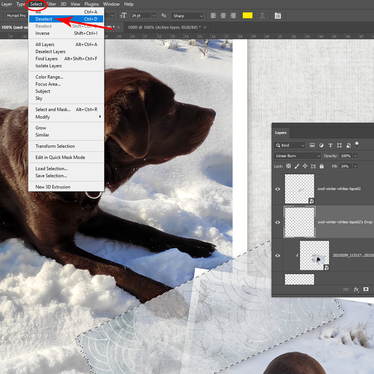
Task: Expand the Opacity slider dropdown arrow
Action: click(355, 156)
